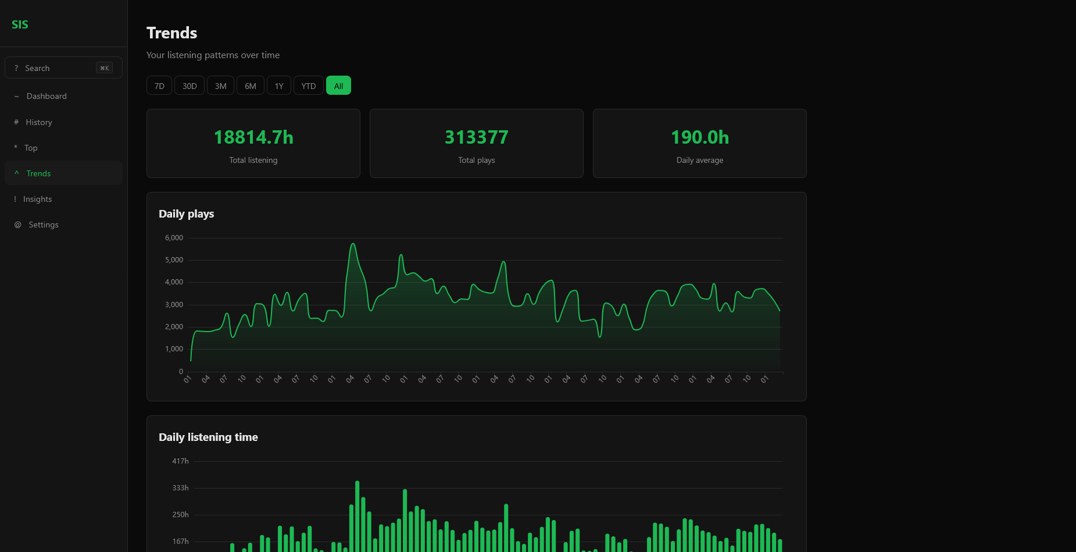
Task: Click the Total plays stat card
Action: (476, 143)
